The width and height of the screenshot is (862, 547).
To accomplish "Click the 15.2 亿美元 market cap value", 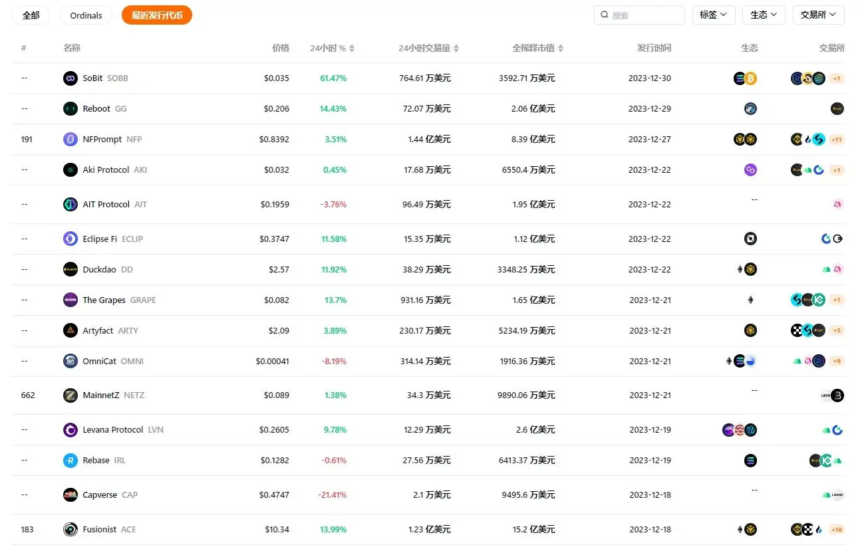I will pyautogui.click(x=532, y=530).
